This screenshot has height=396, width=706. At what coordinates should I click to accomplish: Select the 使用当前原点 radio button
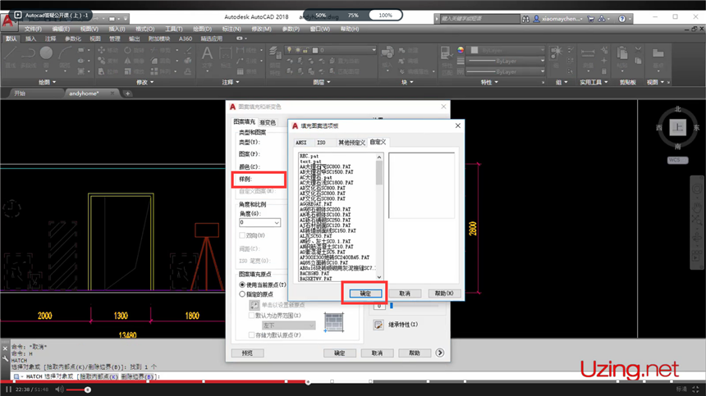(x=242, y=284)
